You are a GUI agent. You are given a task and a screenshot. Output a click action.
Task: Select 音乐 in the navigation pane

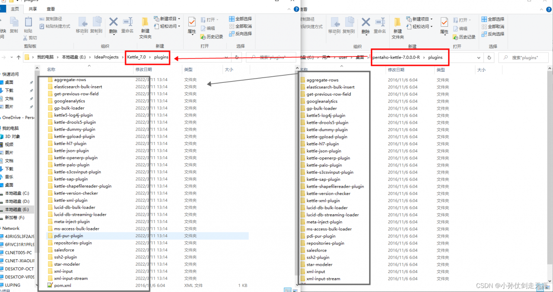(9, 177)
